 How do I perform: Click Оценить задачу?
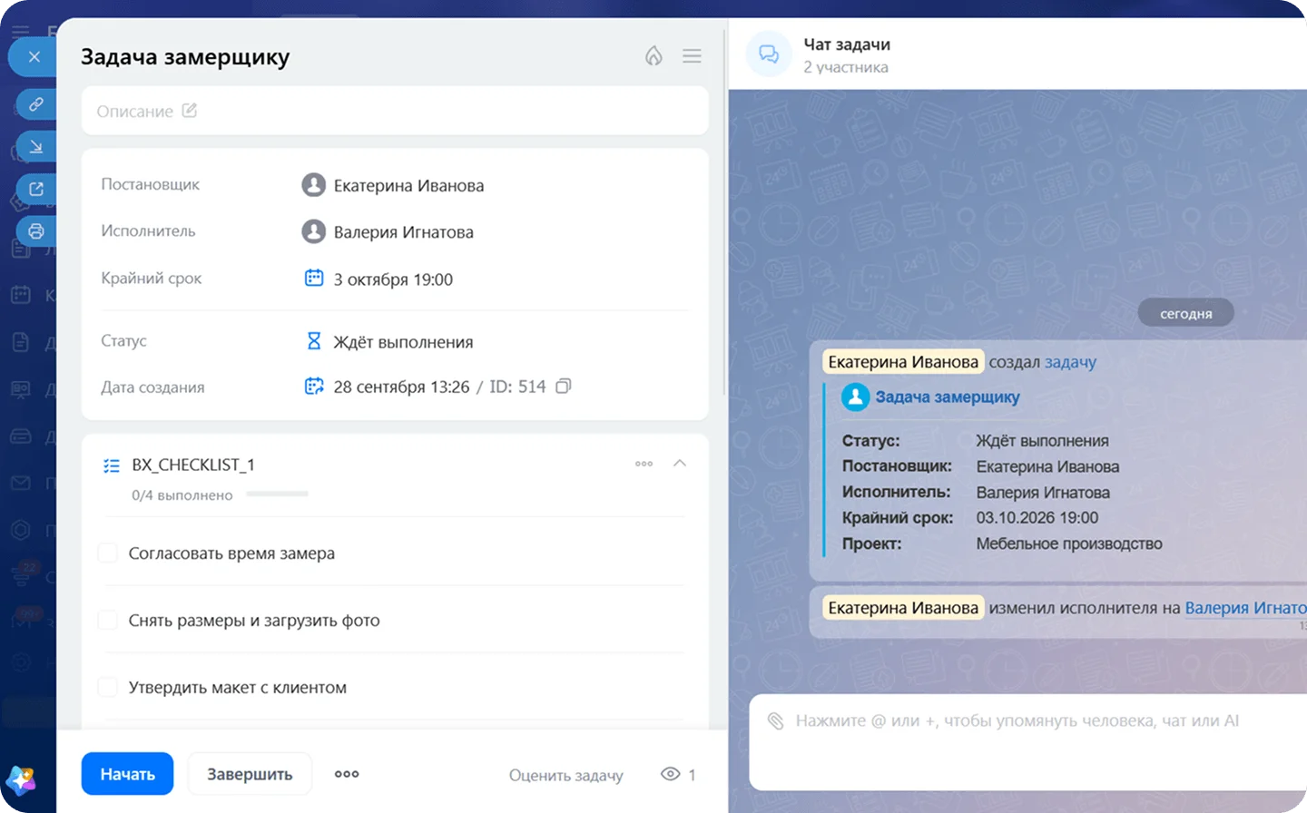[x=566, y=775]
